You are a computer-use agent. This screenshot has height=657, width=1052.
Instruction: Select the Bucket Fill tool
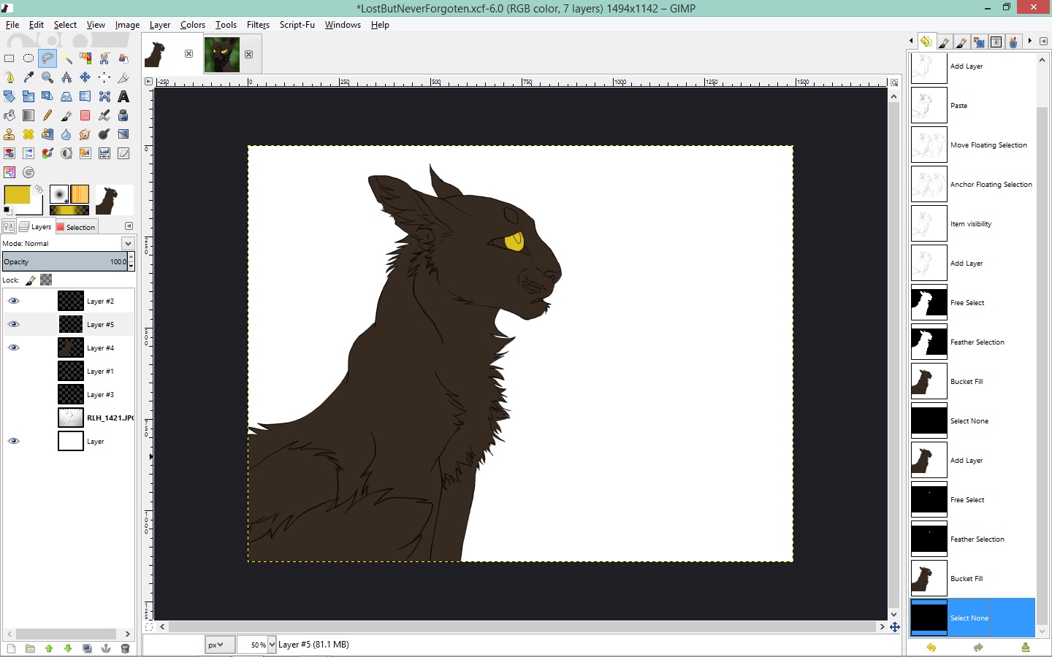click(x=9, y=115)
